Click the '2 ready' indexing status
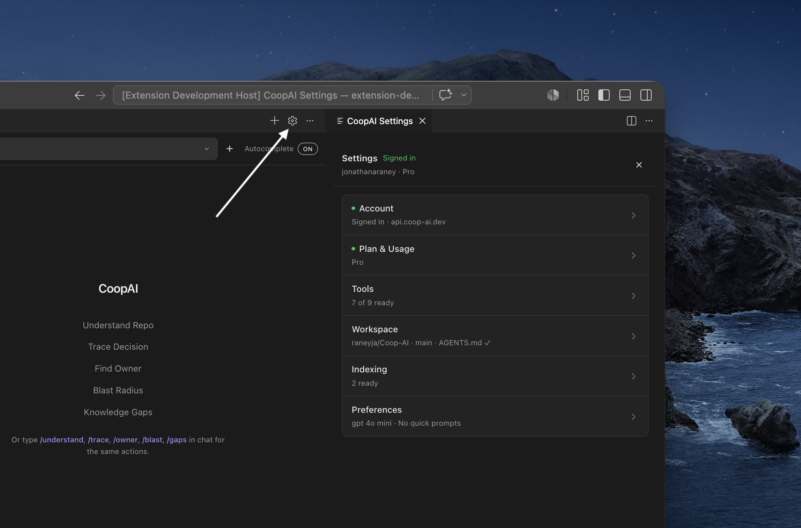Viewport: 801px width, 528px height. [365, 383]
